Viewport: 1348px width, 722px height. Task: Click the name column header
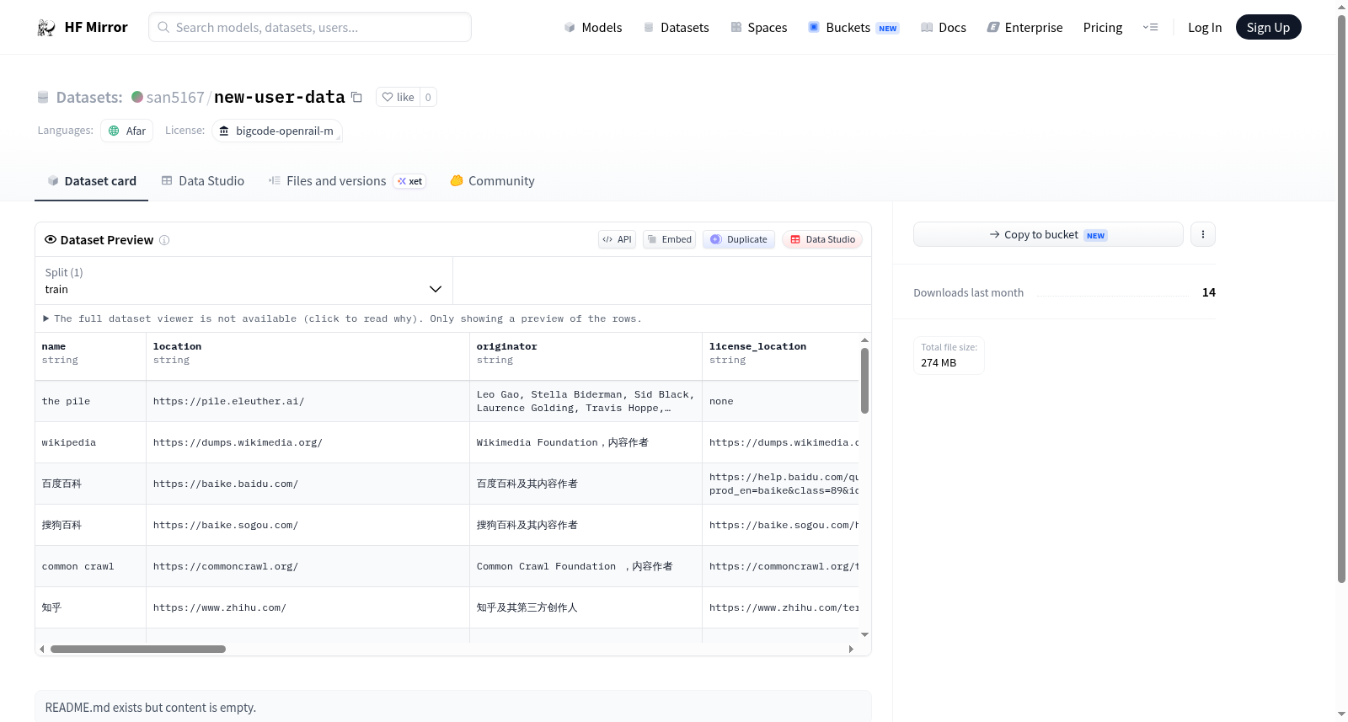click(x=91, y=356)
